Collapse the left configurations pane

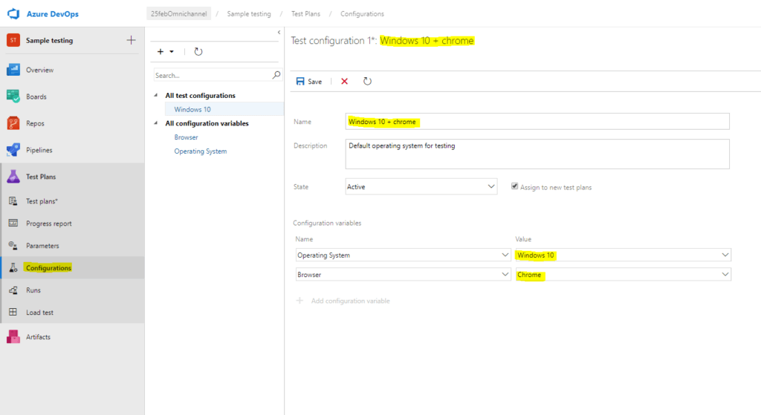(279, 32)
